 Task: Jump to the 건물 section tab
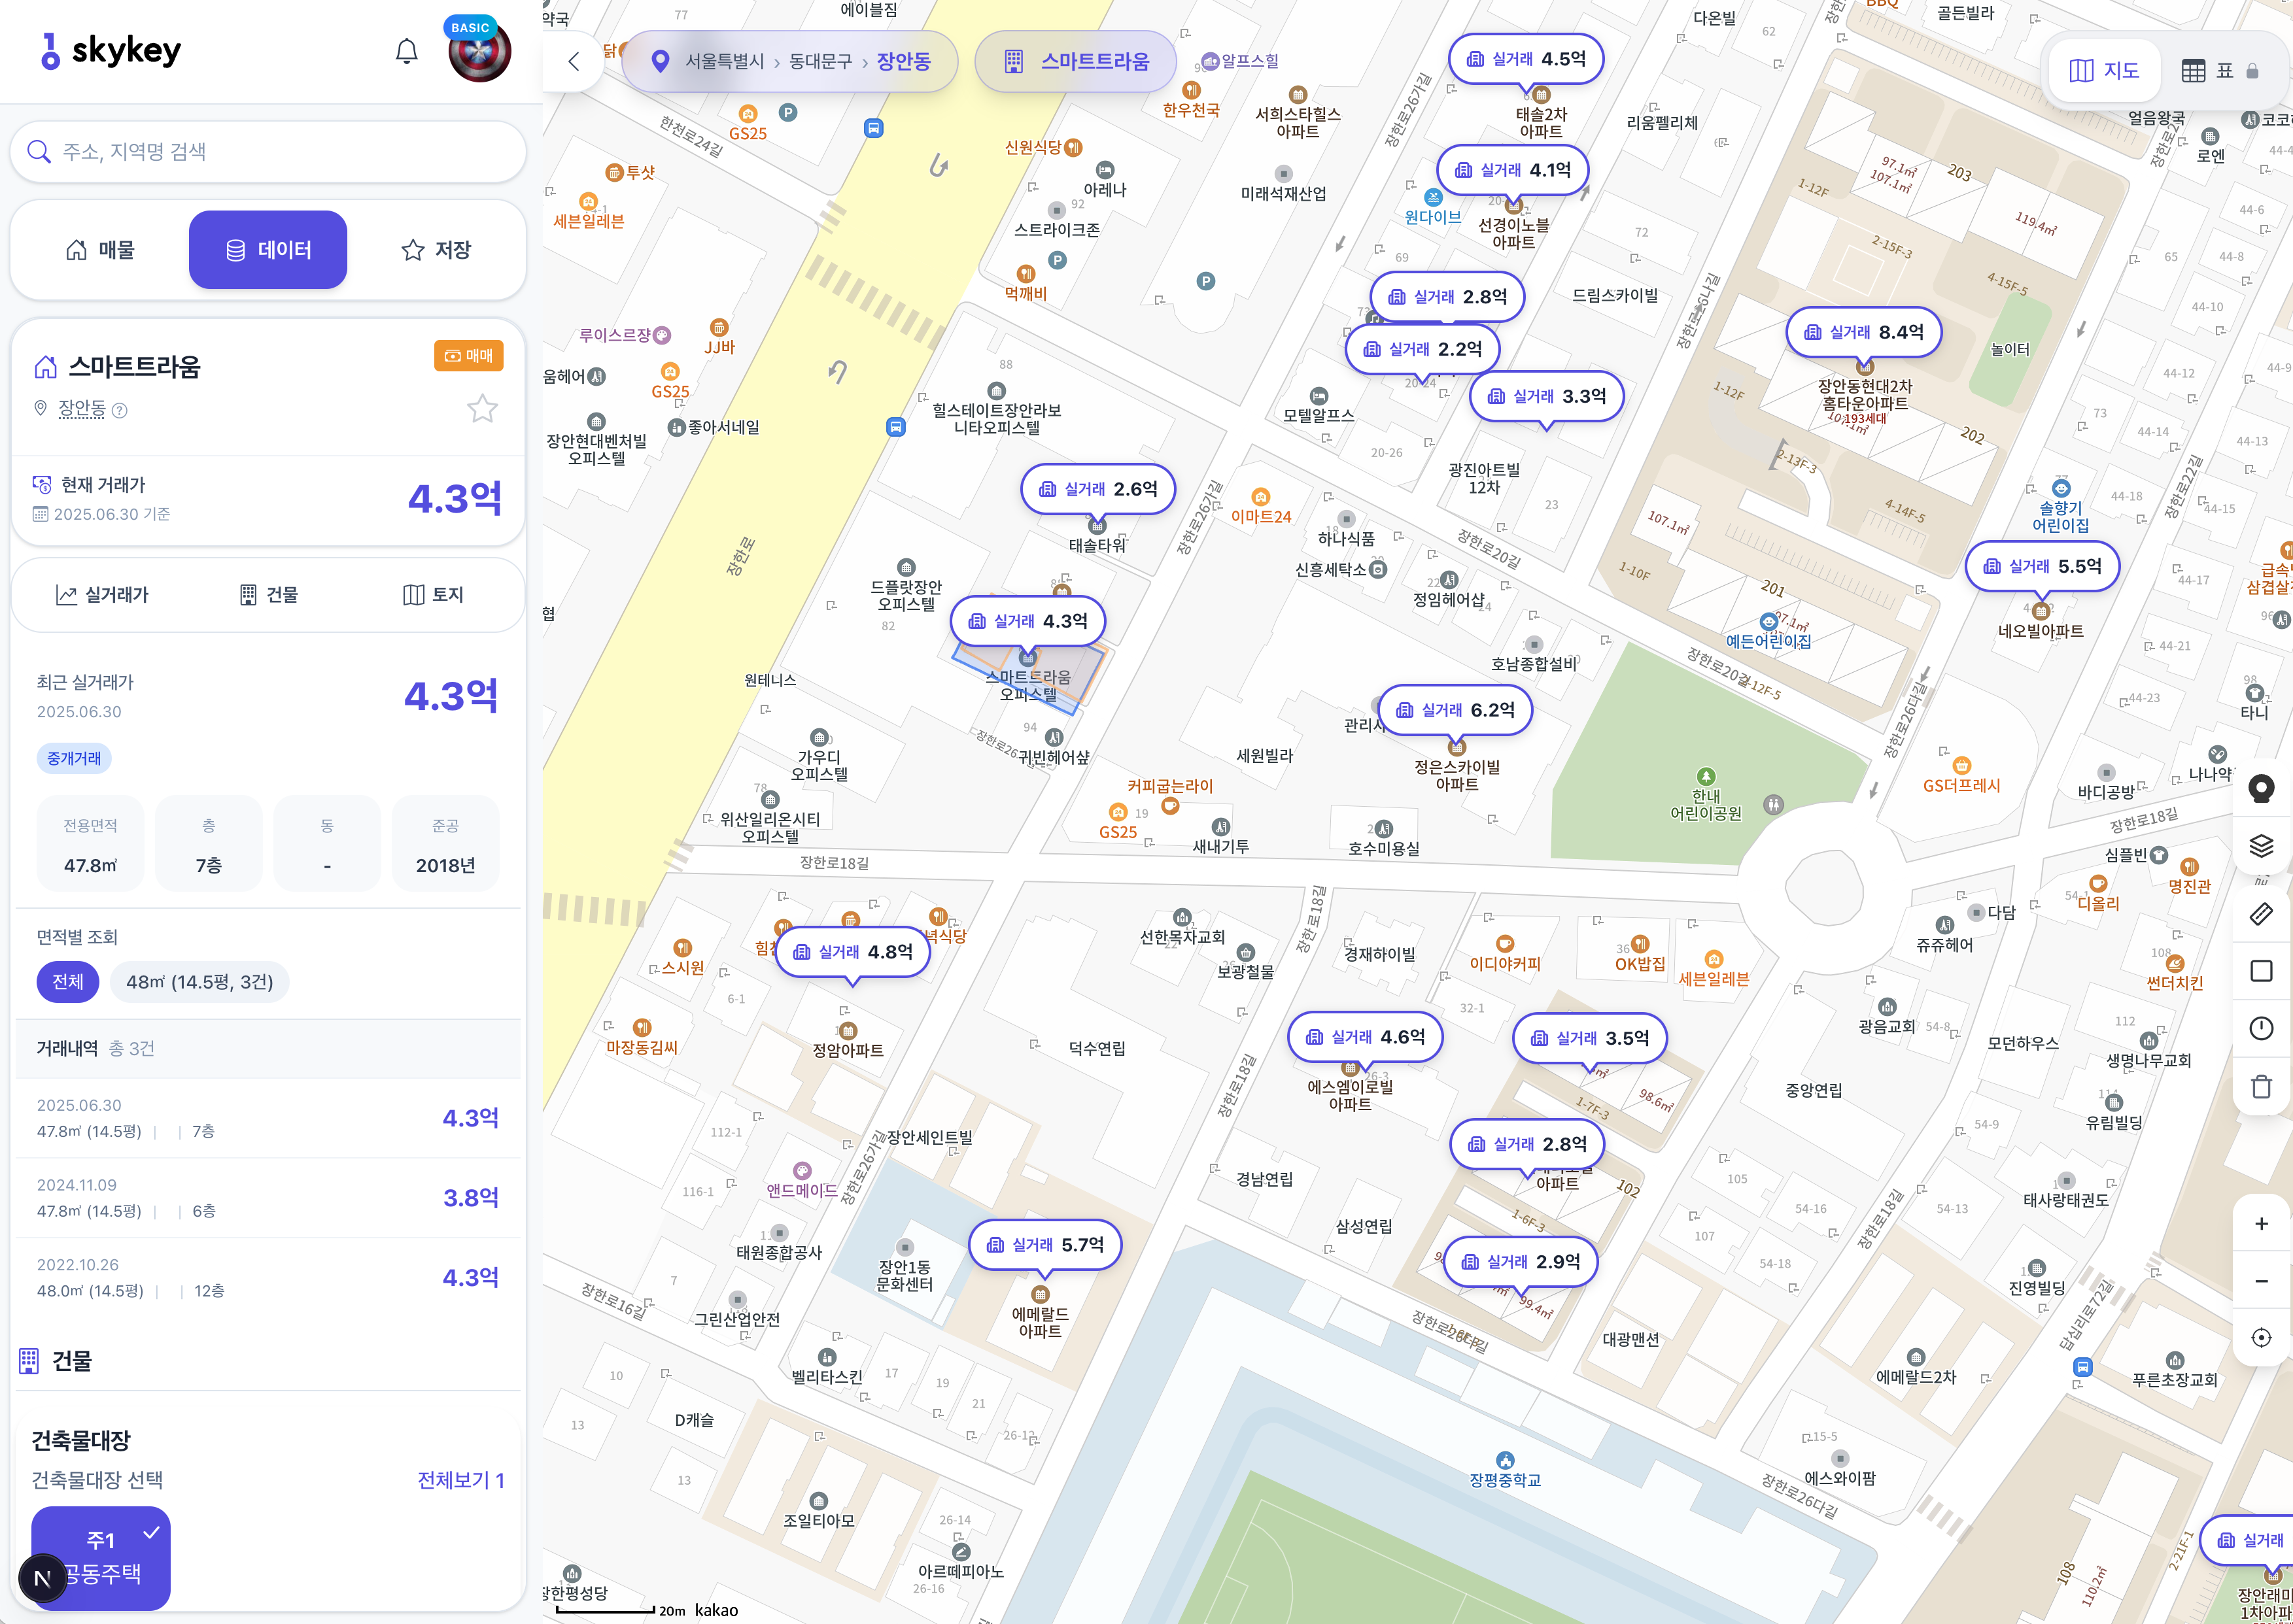[x=269, y=595]
